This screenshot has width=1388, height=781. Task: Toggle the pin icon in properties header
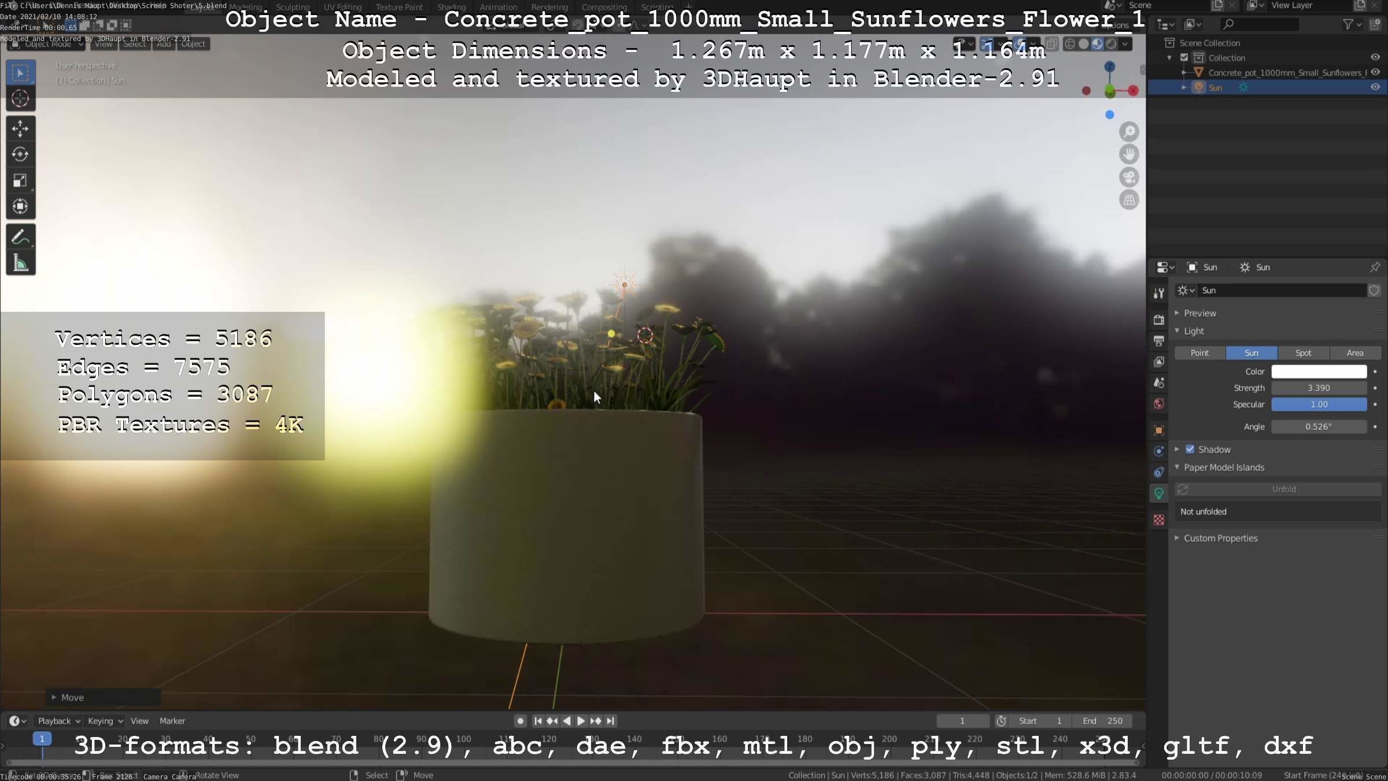(1375, 267)
